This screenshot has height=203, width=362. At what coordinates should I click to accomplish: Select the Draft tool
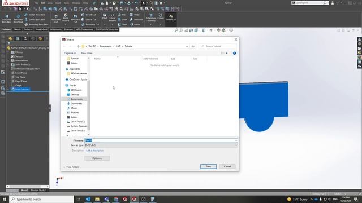point(122,20)
